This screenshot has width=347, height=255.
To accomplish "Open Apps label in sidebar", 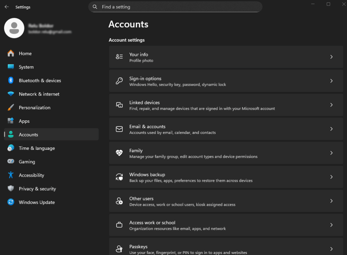I will (x=24, y=121).
